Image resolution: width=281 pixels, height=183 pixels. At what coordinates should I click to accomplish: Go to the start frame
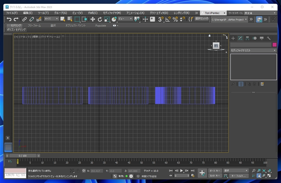pyautogui.click(x=171, y=171)
